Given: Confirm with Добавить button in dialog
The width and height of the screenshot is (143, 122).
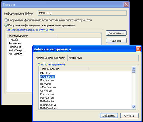Looking at the screenshot, I should coord(109,116).
